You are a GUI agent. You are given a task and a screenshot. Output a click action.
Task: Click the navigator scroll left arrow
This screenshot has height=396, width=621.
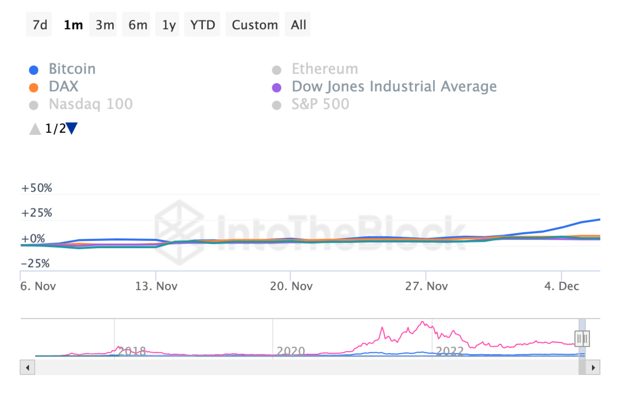(27, 367)
